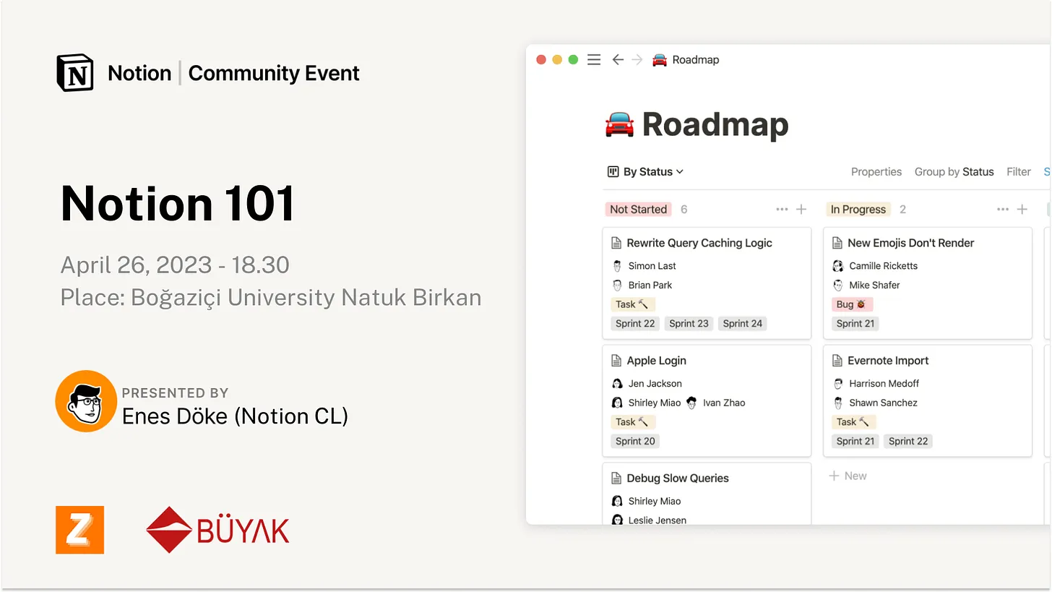Click Ivan Zhao's avatar
Viewport: 1052px width, 592px height.
click(691, 403)
